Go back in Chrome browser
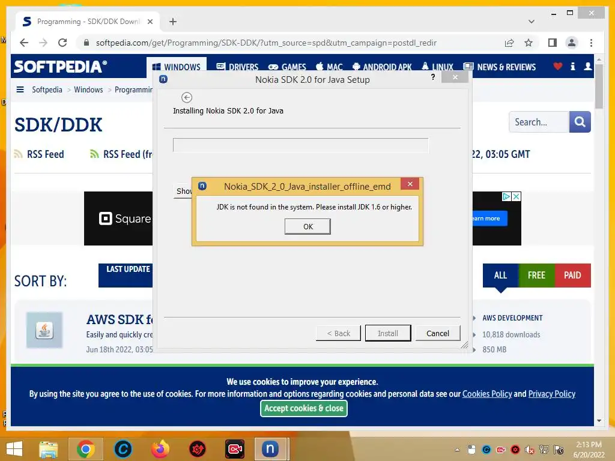615x461 pixels. tap(24, 43)
